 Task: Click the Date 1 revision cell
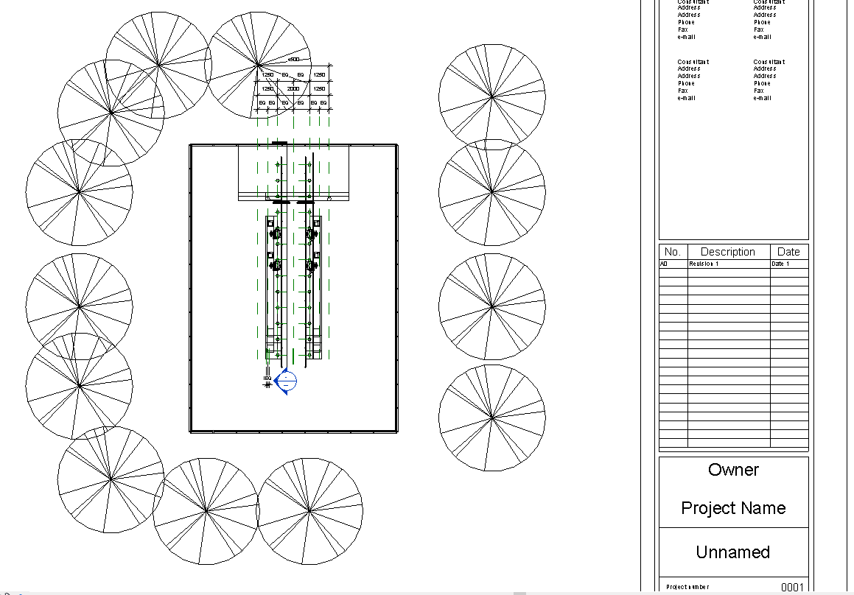[x=788, y=264]
